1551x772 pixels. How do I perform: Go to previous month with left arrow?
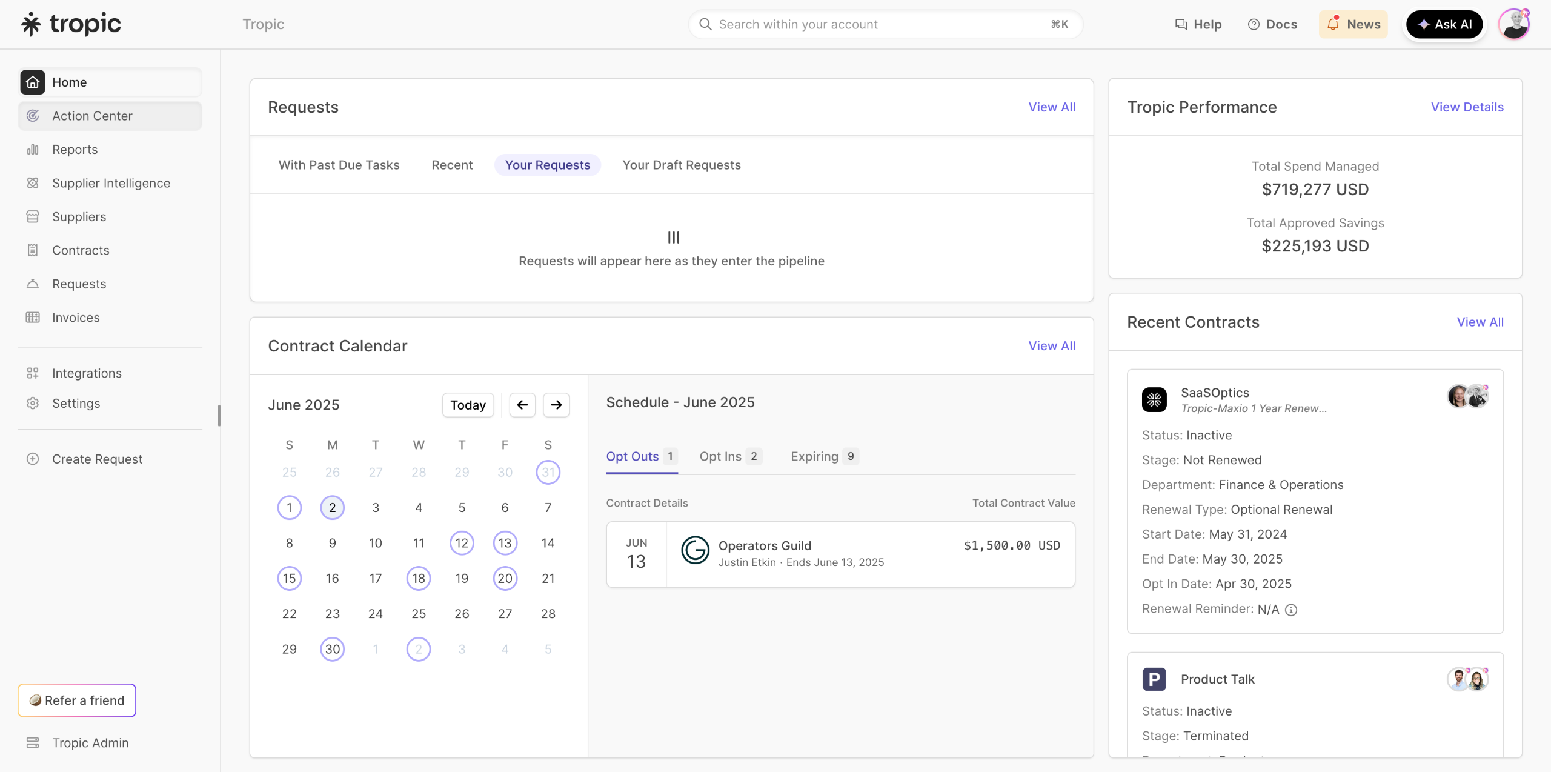pos(522,405)
